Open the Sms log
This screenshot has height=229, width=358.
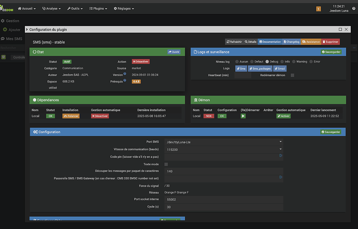pos(241,68)
